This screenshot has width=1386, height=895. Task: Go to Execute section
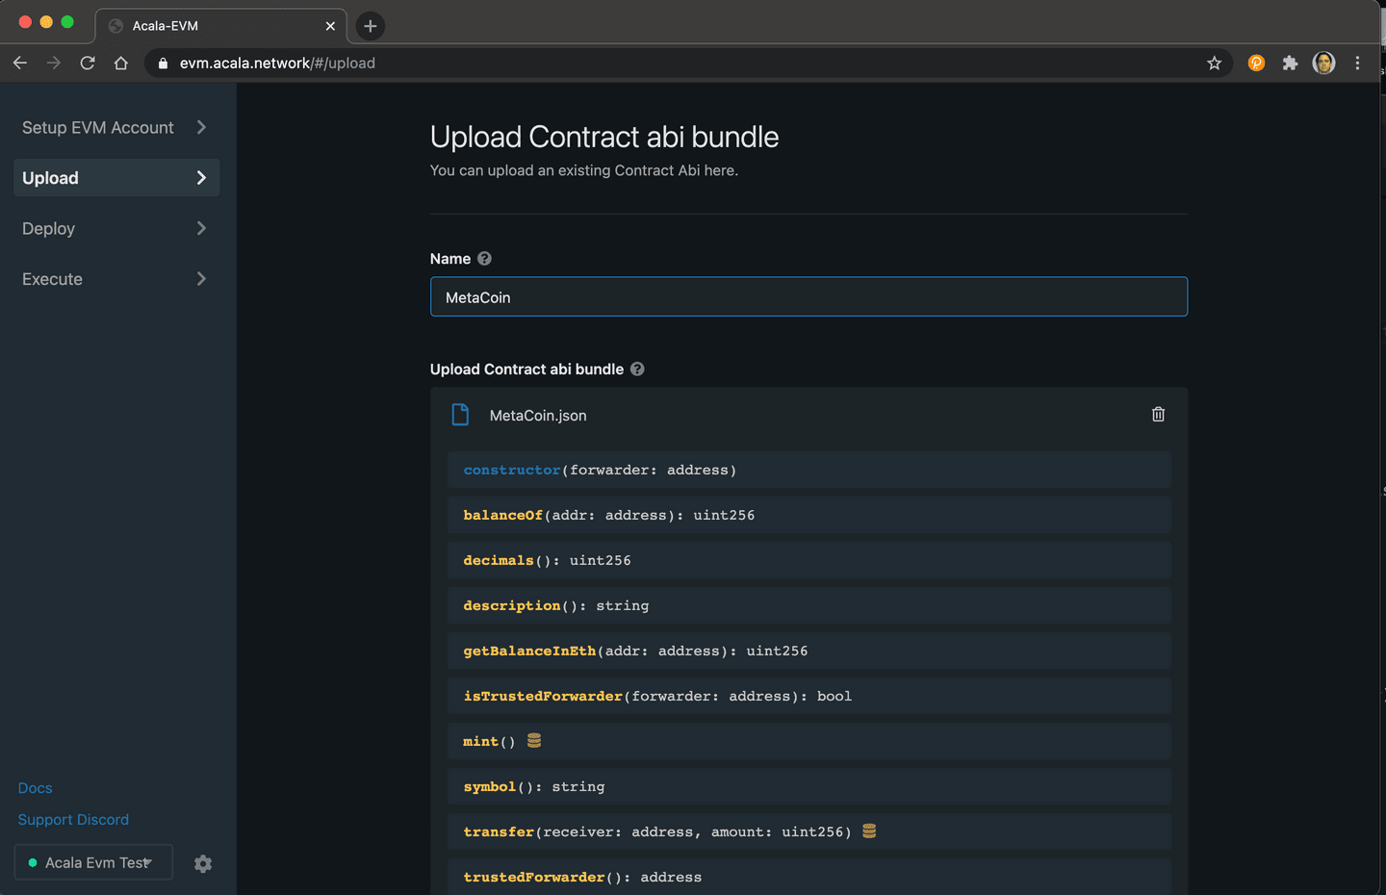(116, 279)
